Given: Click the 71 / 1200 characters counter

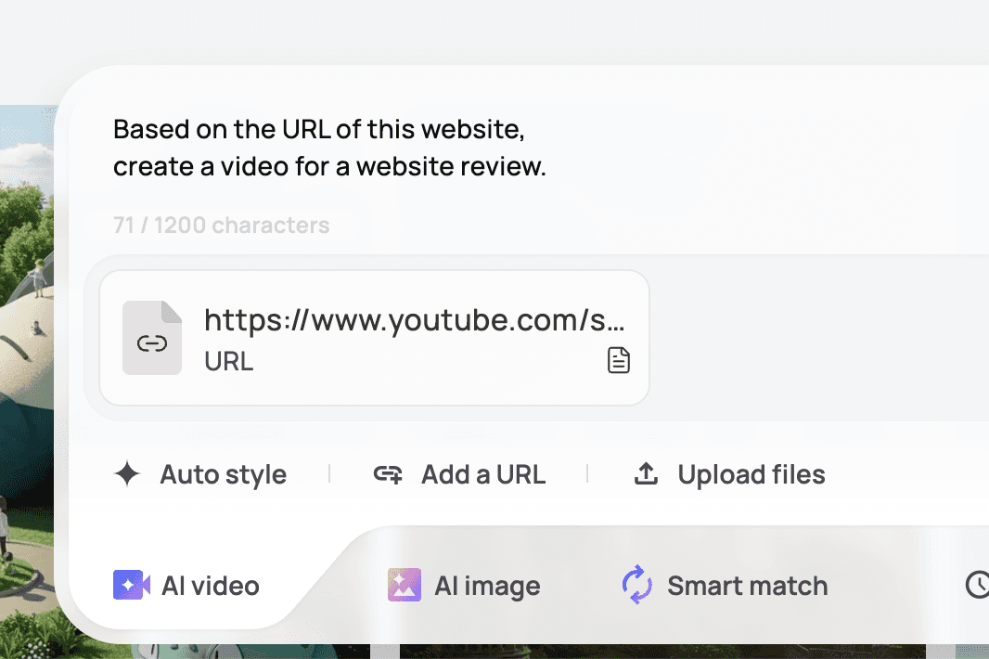Looking at the screenshot, I should pos(222,226).
